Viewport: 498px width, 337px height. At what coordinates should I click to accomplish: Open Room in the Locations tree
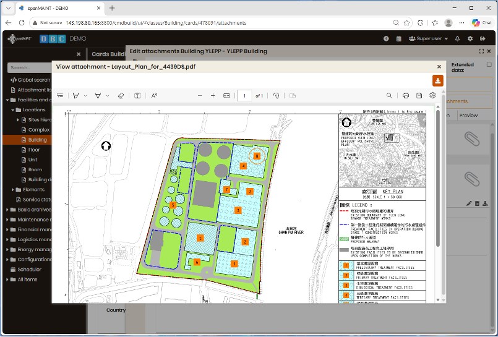point(32,170)
